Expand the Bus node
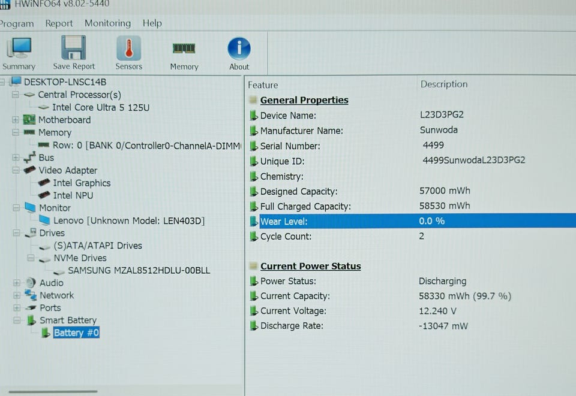 16,158
